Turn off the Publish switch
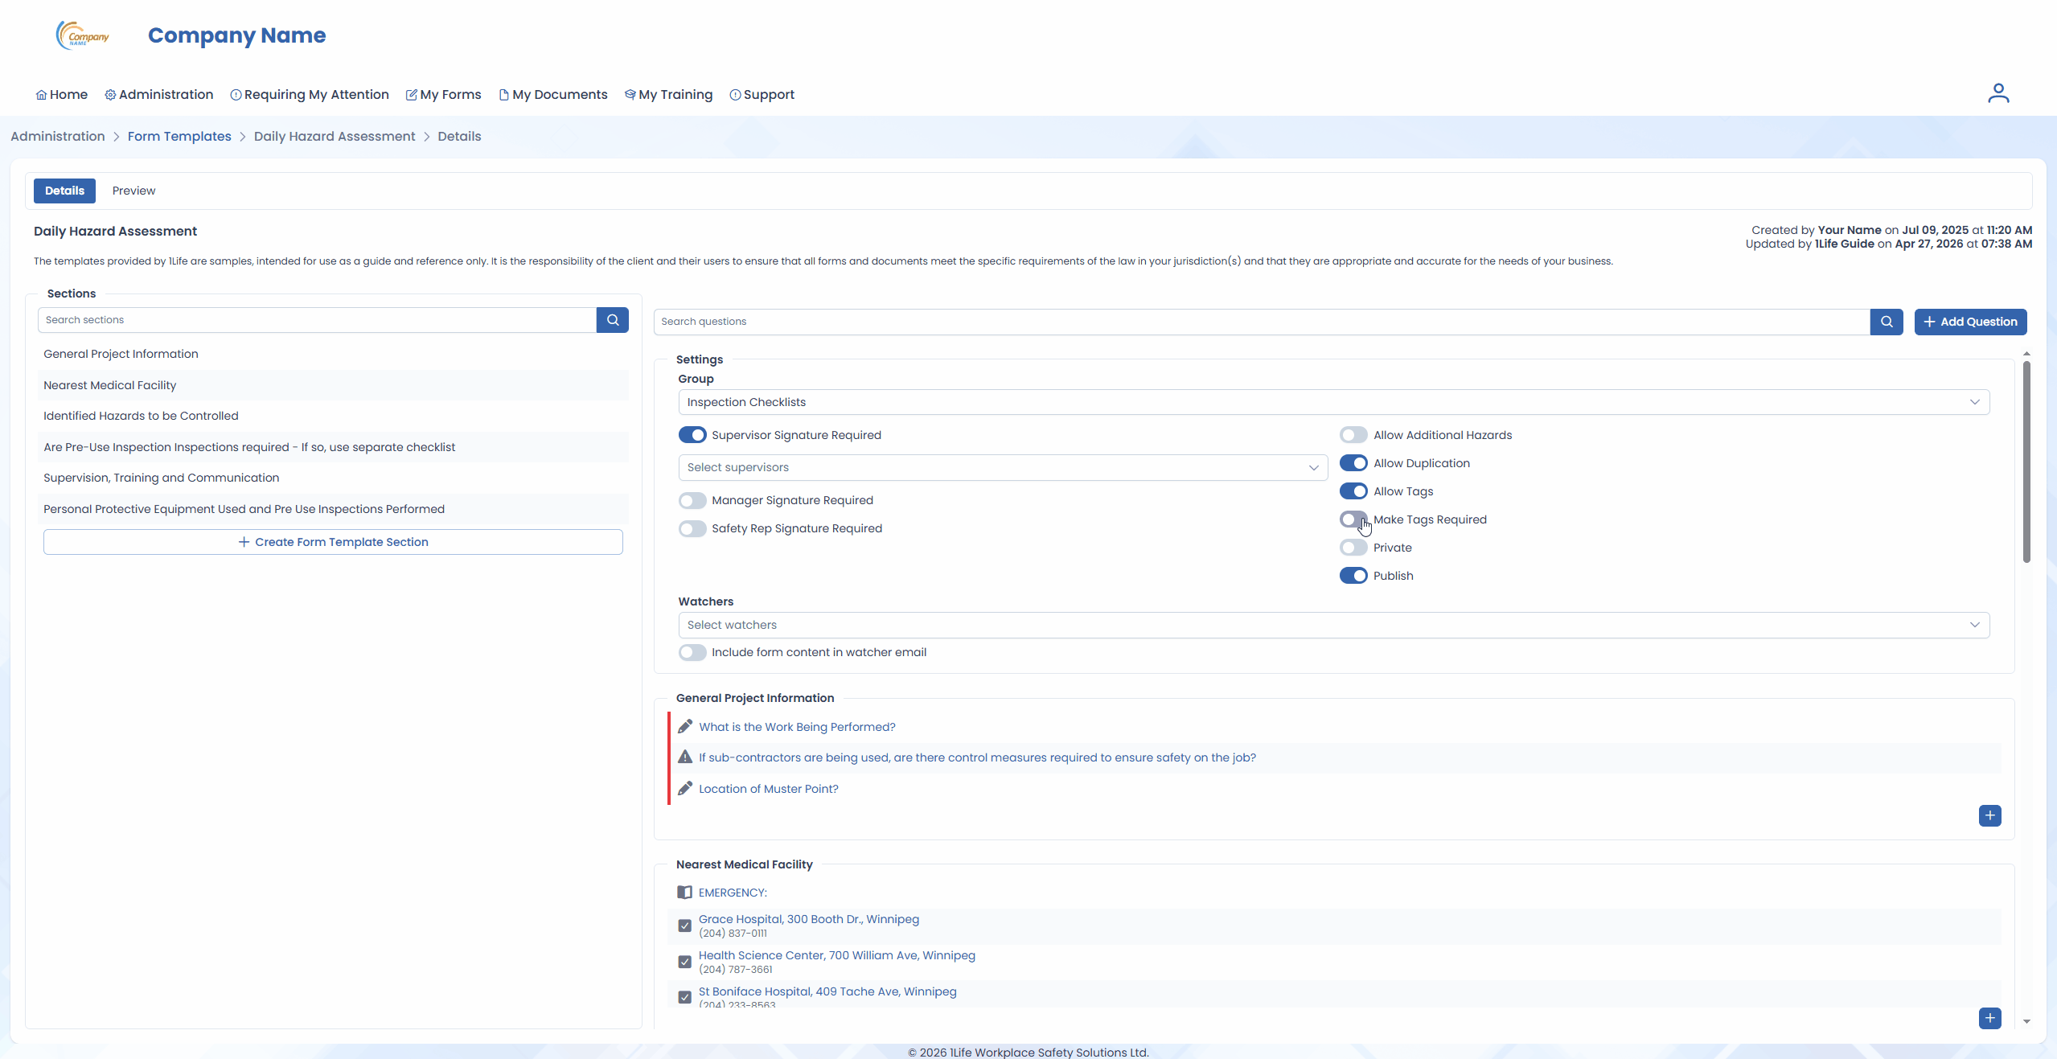2057x1059 pixels. (1353, 576)
